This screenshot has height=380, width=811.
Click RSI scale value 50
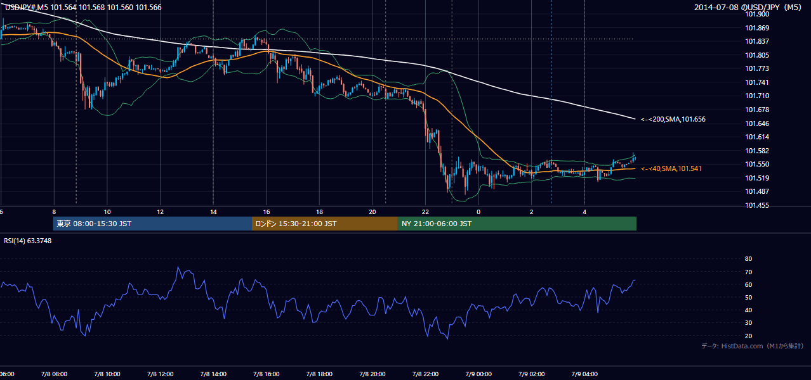[748, 297]
